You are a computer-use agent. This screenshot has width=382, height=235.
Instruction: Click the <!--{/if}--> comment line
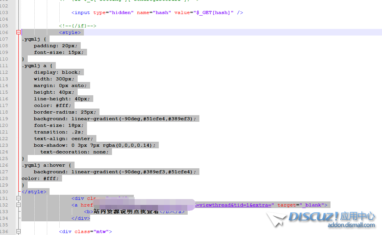78,26
